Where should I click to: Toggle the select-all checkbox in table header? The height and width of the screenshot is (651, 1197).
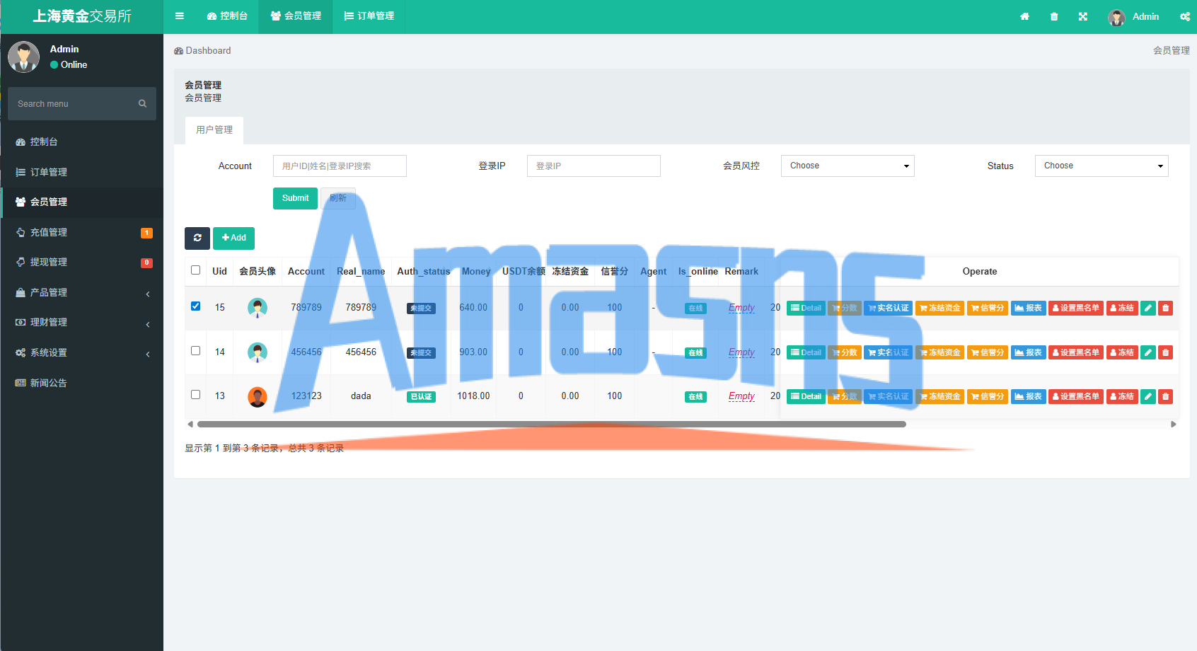pos(196,270)
